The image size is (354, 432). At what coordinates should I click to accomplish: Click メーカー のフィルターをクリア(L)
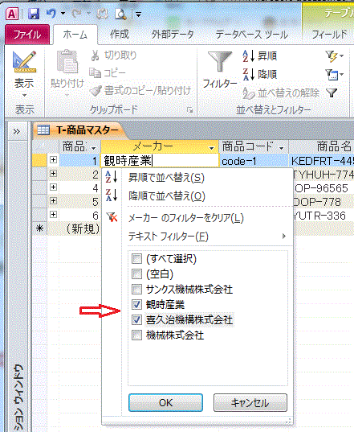[186, 218]
